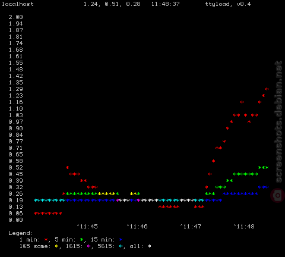Click the ^11:46 time marker

tap(137, 227)
